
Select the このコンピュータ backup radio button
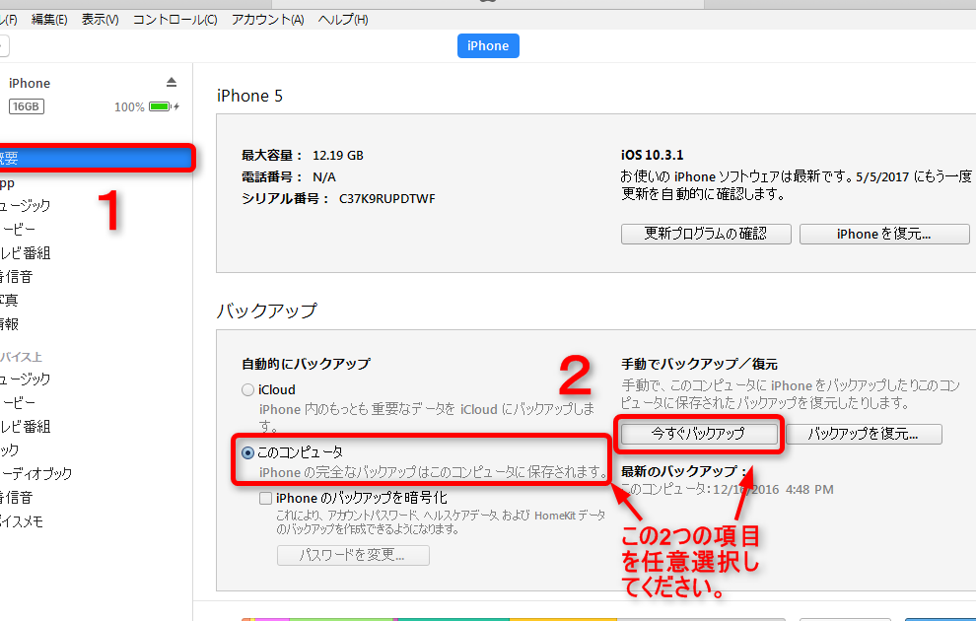[x=248, y=452]
